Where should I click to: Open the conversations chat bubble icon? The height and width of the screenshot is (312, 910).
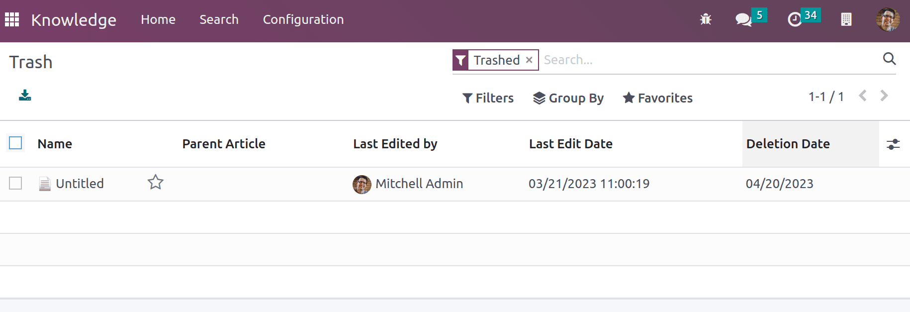click(x=743, y=19)
